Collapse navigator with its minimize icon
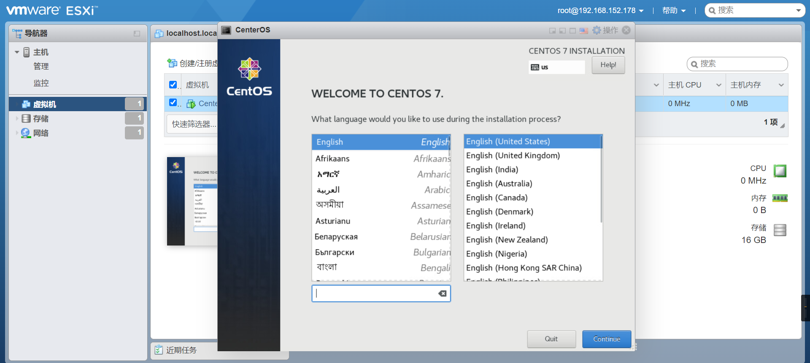 click(137, 34)
